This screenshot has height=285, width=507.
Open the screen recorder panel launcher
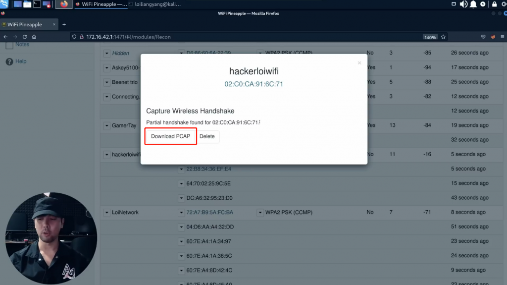tap(47, 4)
